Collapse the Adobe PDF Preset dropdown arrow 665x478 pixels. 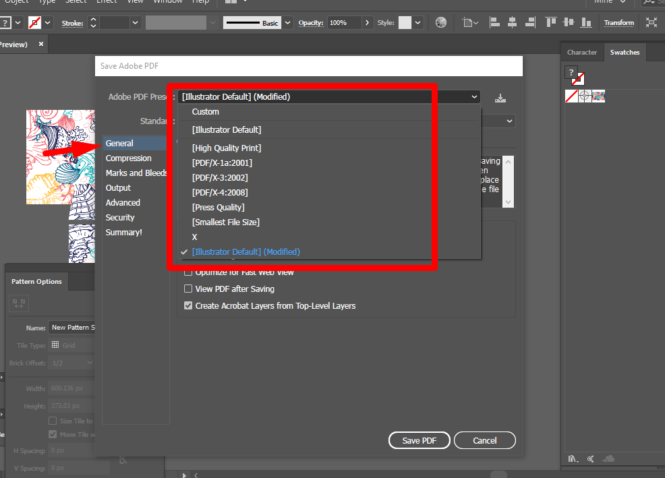coord(474,96)
